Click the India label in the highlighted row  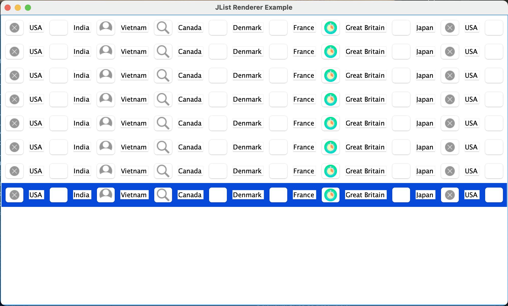(x=82, y=195)
